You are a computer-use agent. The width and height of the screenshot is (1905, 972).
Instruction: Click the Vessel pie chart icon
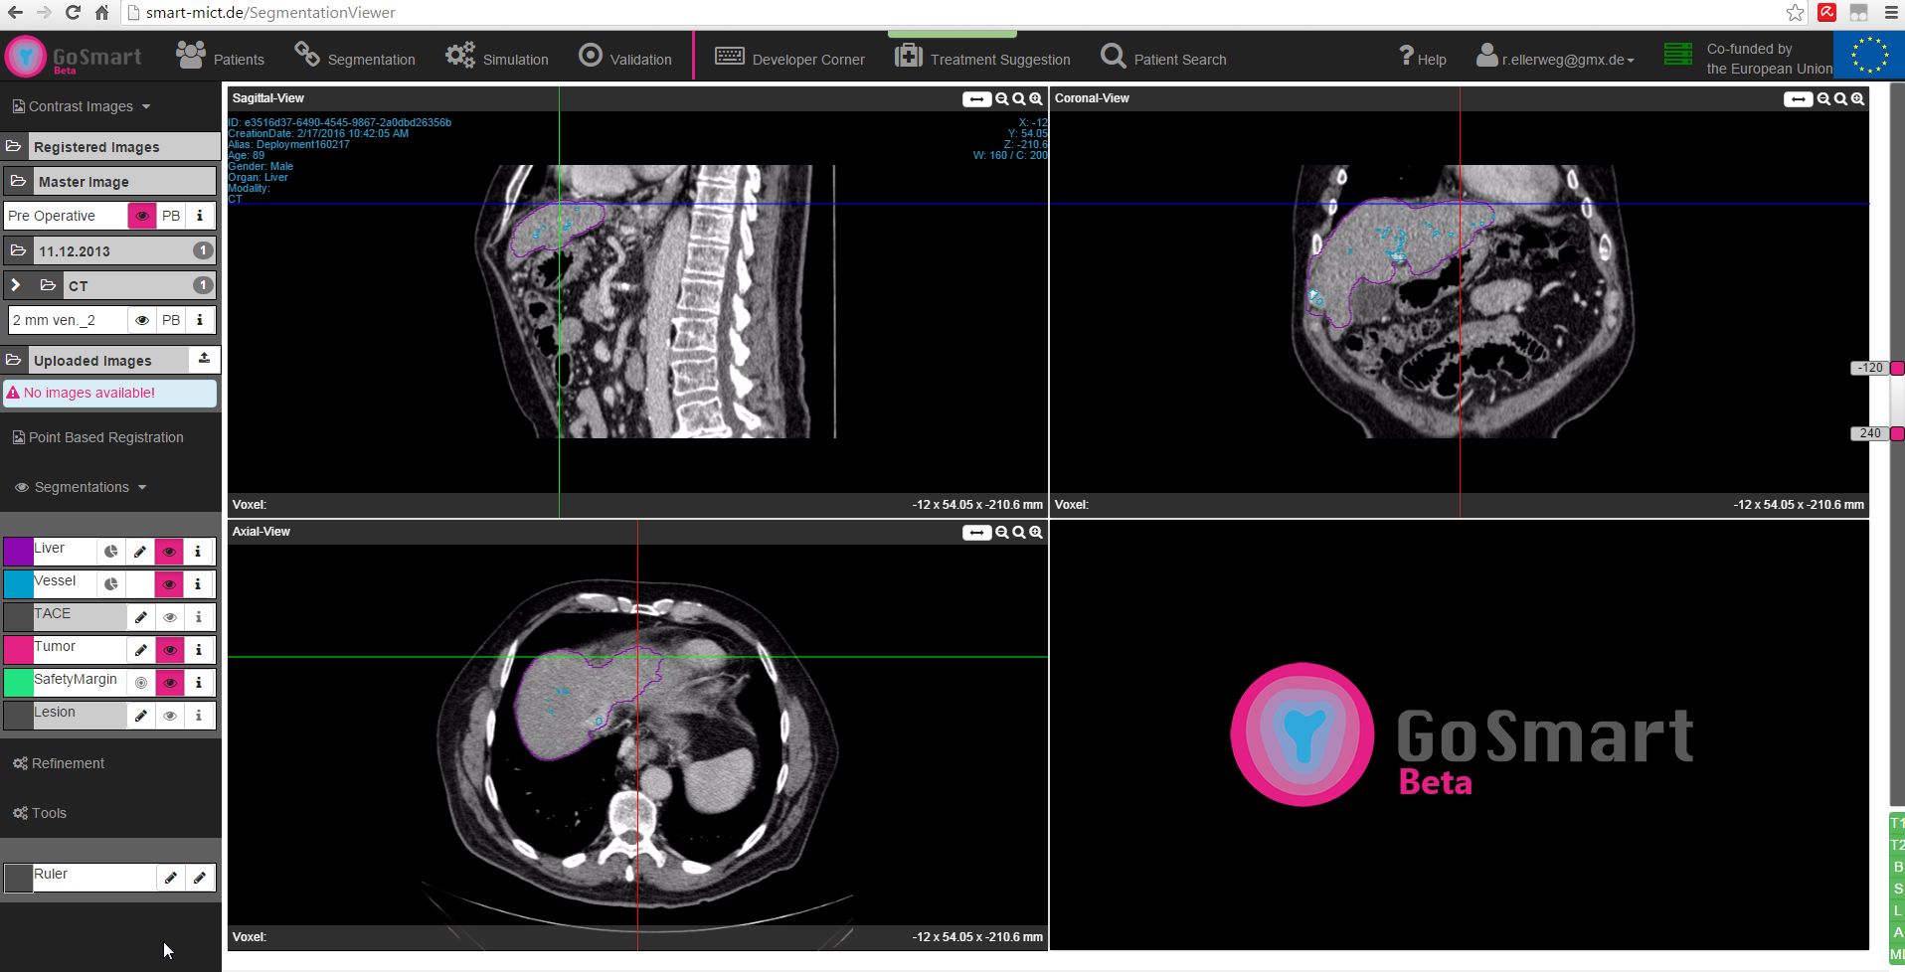click(x=111, y=584)
